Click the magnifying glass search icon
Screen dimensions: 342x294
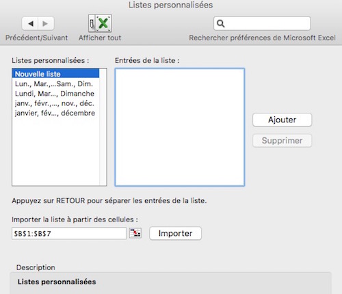pyautogui.click(x=220, y=23)
